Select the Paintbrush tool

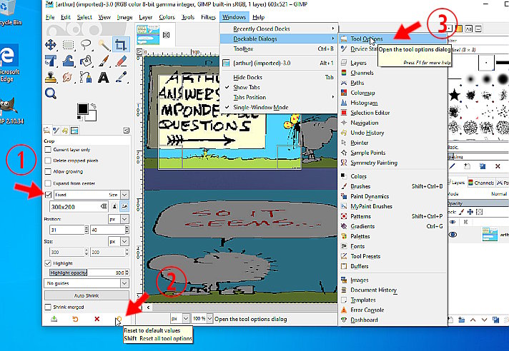point(104,61)
